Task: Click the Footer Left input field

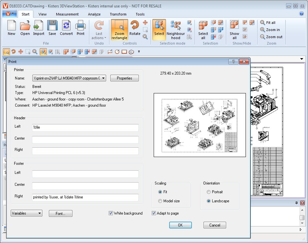Action: [x=85, y=174]
